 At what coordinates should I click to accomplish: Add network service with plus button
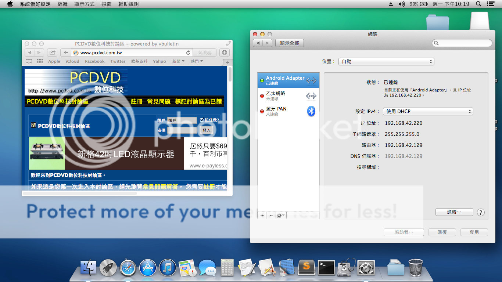[x=262, y=216]
